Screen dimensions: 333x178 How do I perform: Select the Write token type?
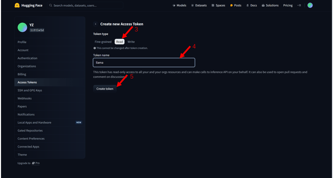[131, 42]
